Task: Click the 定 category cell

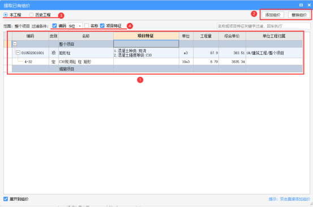Action: pos(54,62)
